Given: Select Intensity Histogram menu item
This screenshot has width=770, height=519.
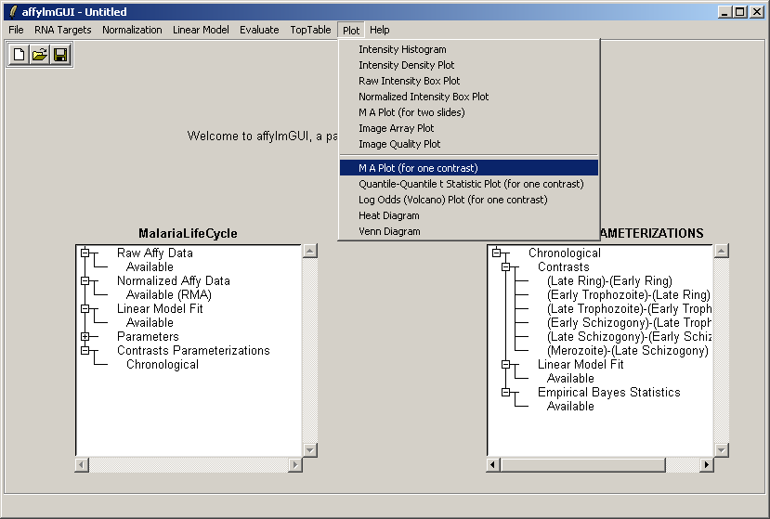Looking at the screenshot, I should click(402, 49).
